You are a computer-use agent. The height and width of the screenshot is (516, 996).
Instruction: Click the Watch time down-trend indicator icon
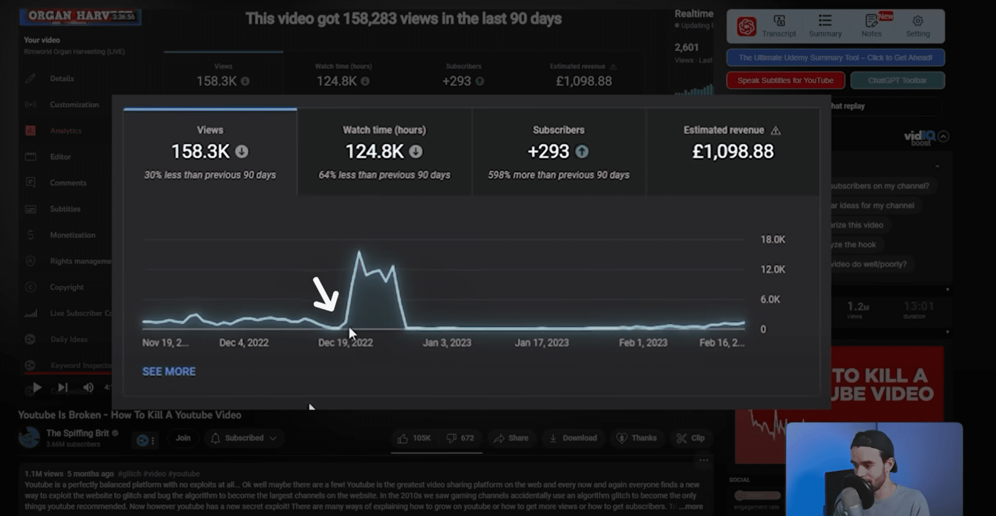pyautogui.click(x=416, y=152)
